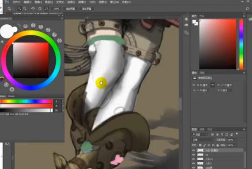Click the Fill Screen button
The image size is (252, 169).
tap(87, 9)
